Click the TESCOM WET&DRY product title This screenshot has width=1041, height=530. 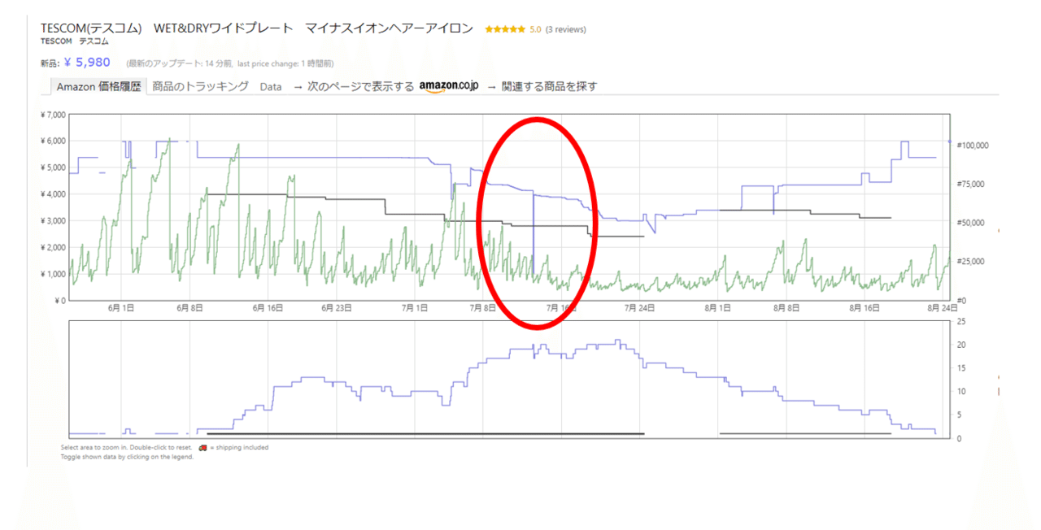pos(256,28)
